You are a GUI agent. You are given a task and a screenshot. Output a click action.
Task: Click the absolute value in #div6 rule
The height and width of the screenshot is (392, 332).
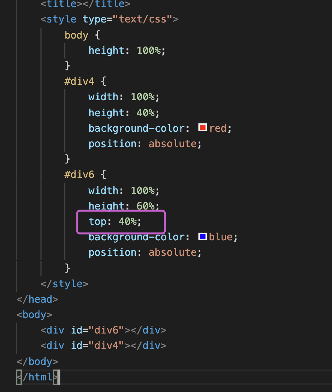[172, 252]
